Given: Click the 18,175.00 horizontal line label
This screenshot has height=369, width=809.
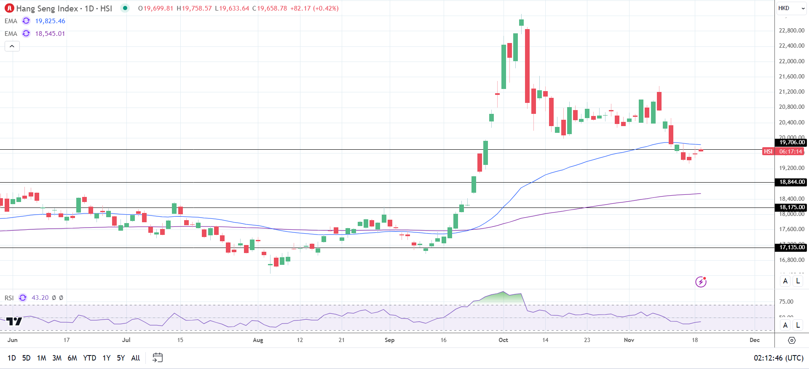Looking at the screenshot, I should coord(791,207).
